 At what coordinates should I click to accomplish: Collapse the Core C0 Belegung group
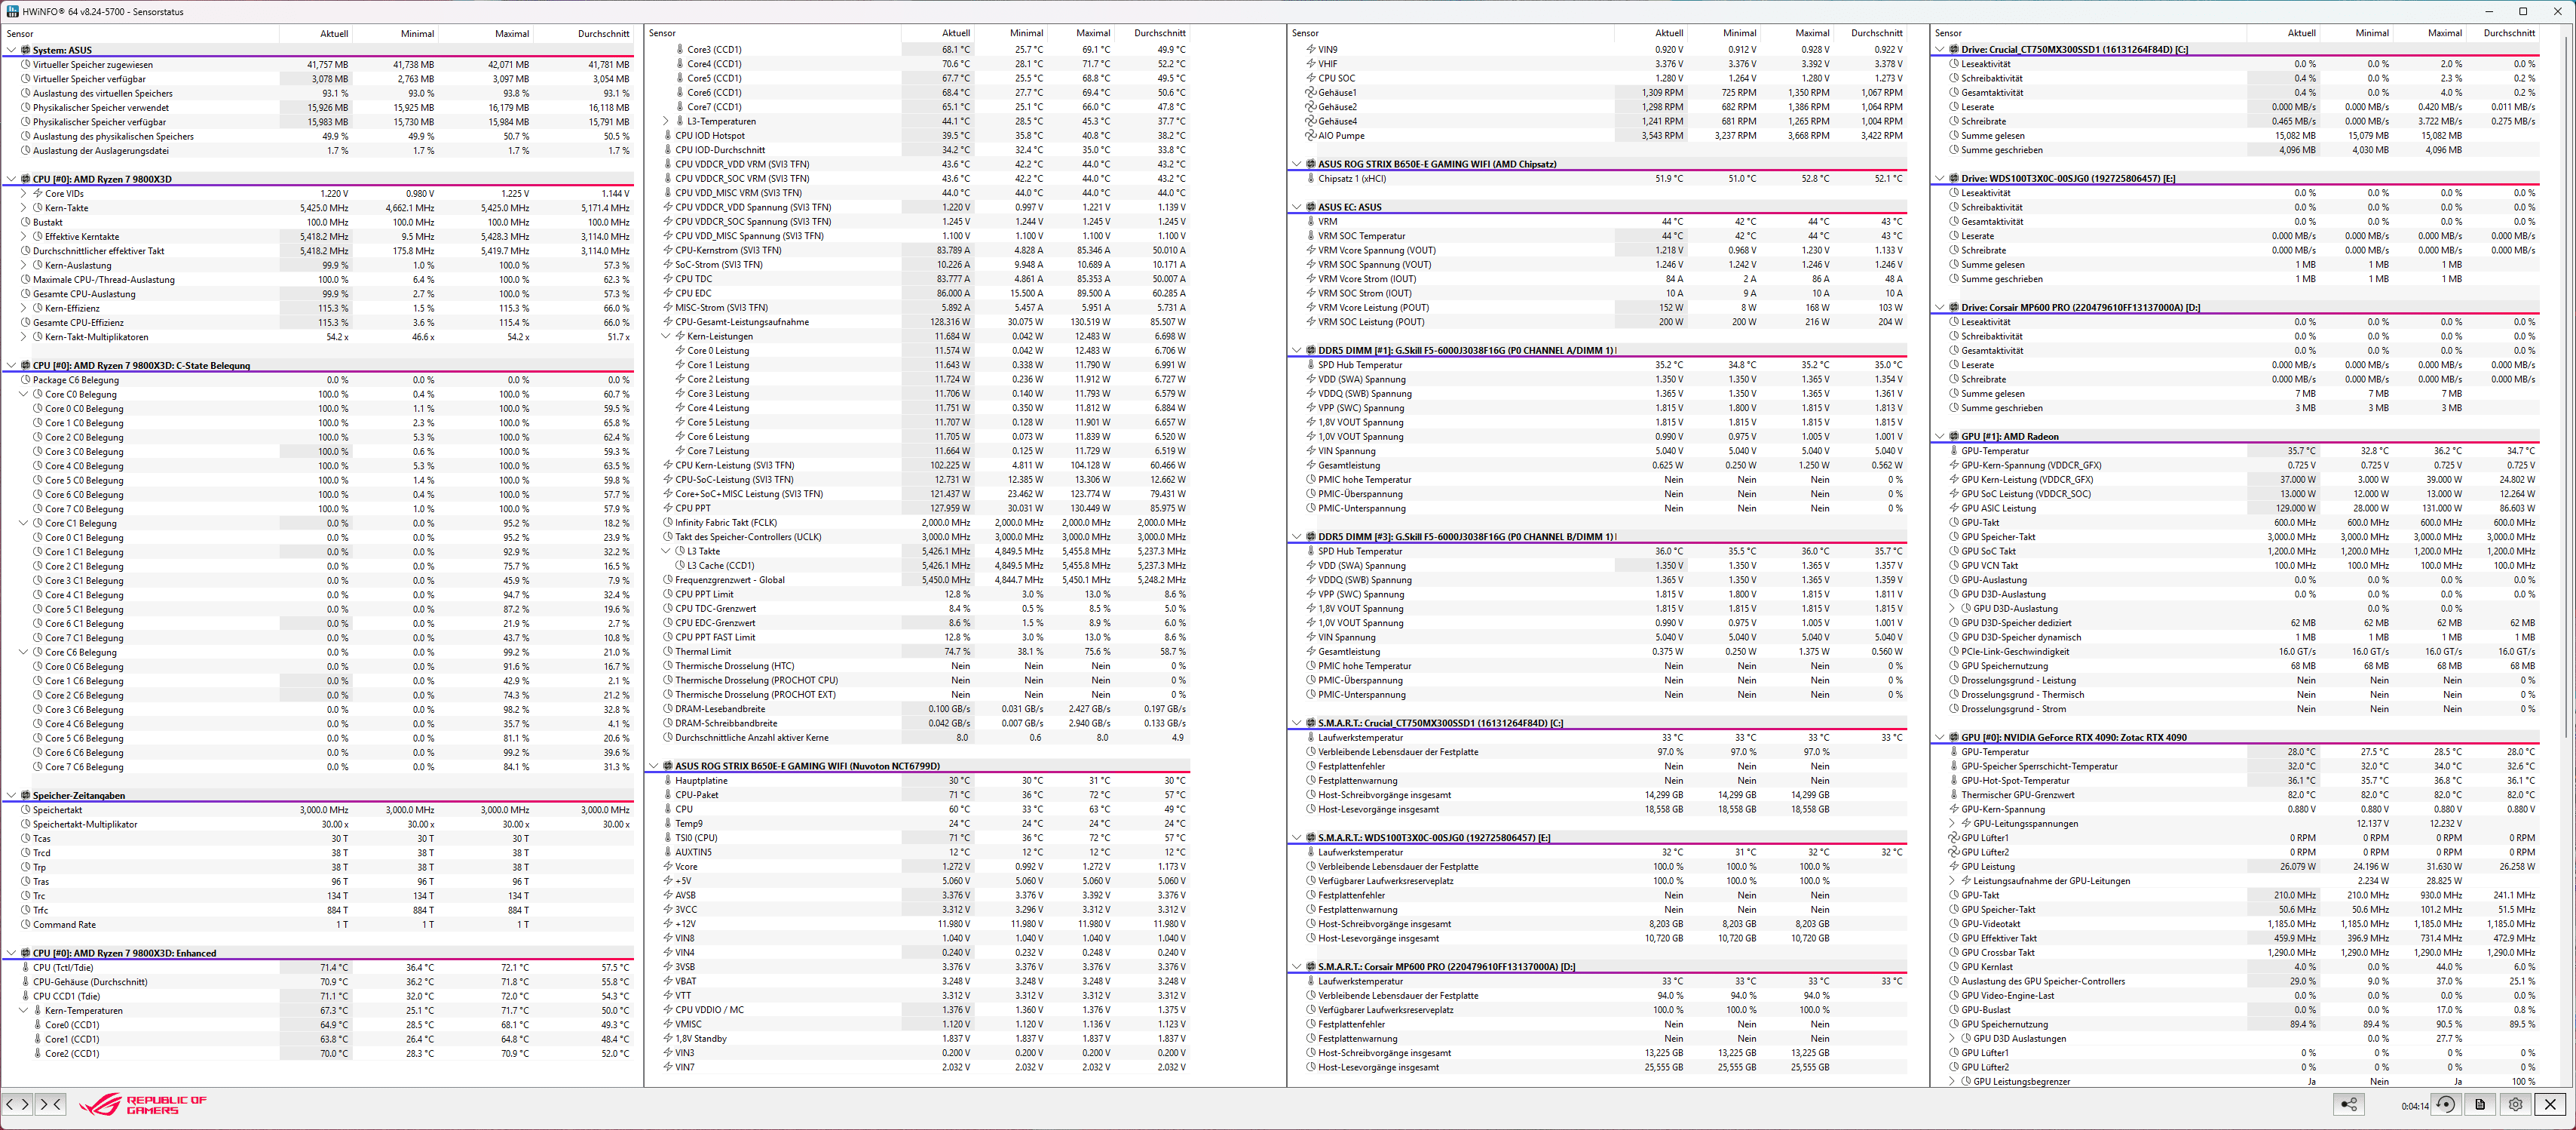(24, 395)
